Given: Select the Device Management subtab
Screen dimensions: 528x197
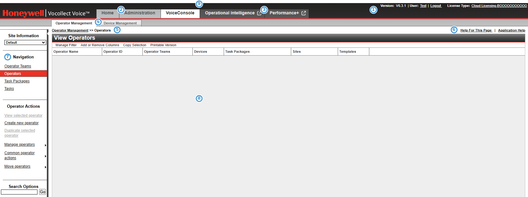Looking at the screenshot, I should tap(120, 23).
